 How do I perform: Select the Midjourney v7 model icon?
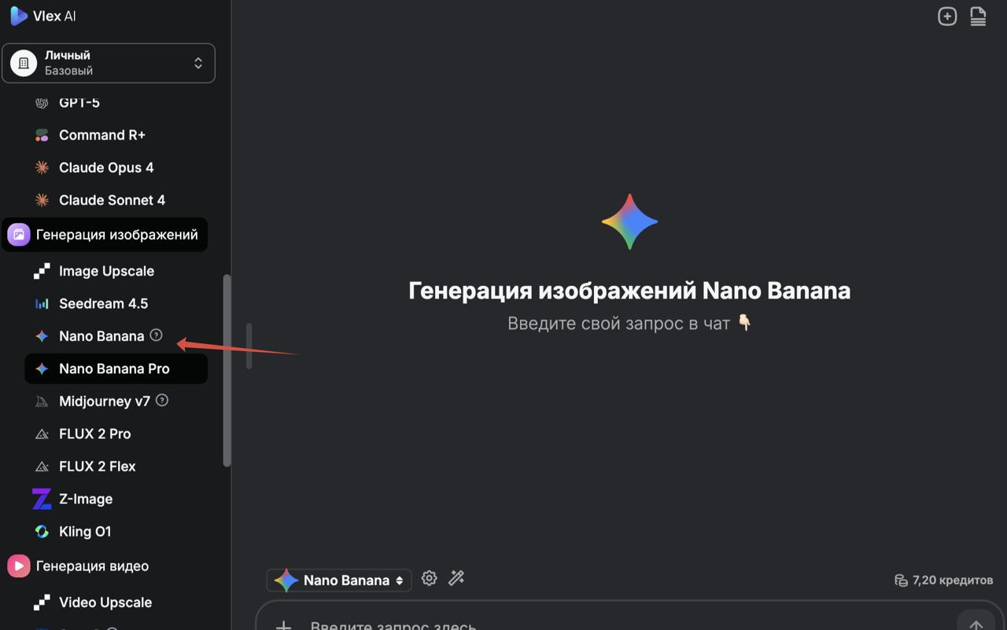(41, 401)
